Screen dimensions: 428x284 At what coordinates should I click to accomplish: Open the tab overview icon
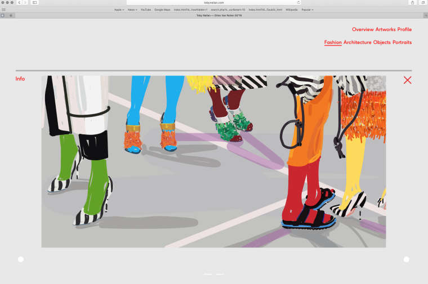click(422, 3)
